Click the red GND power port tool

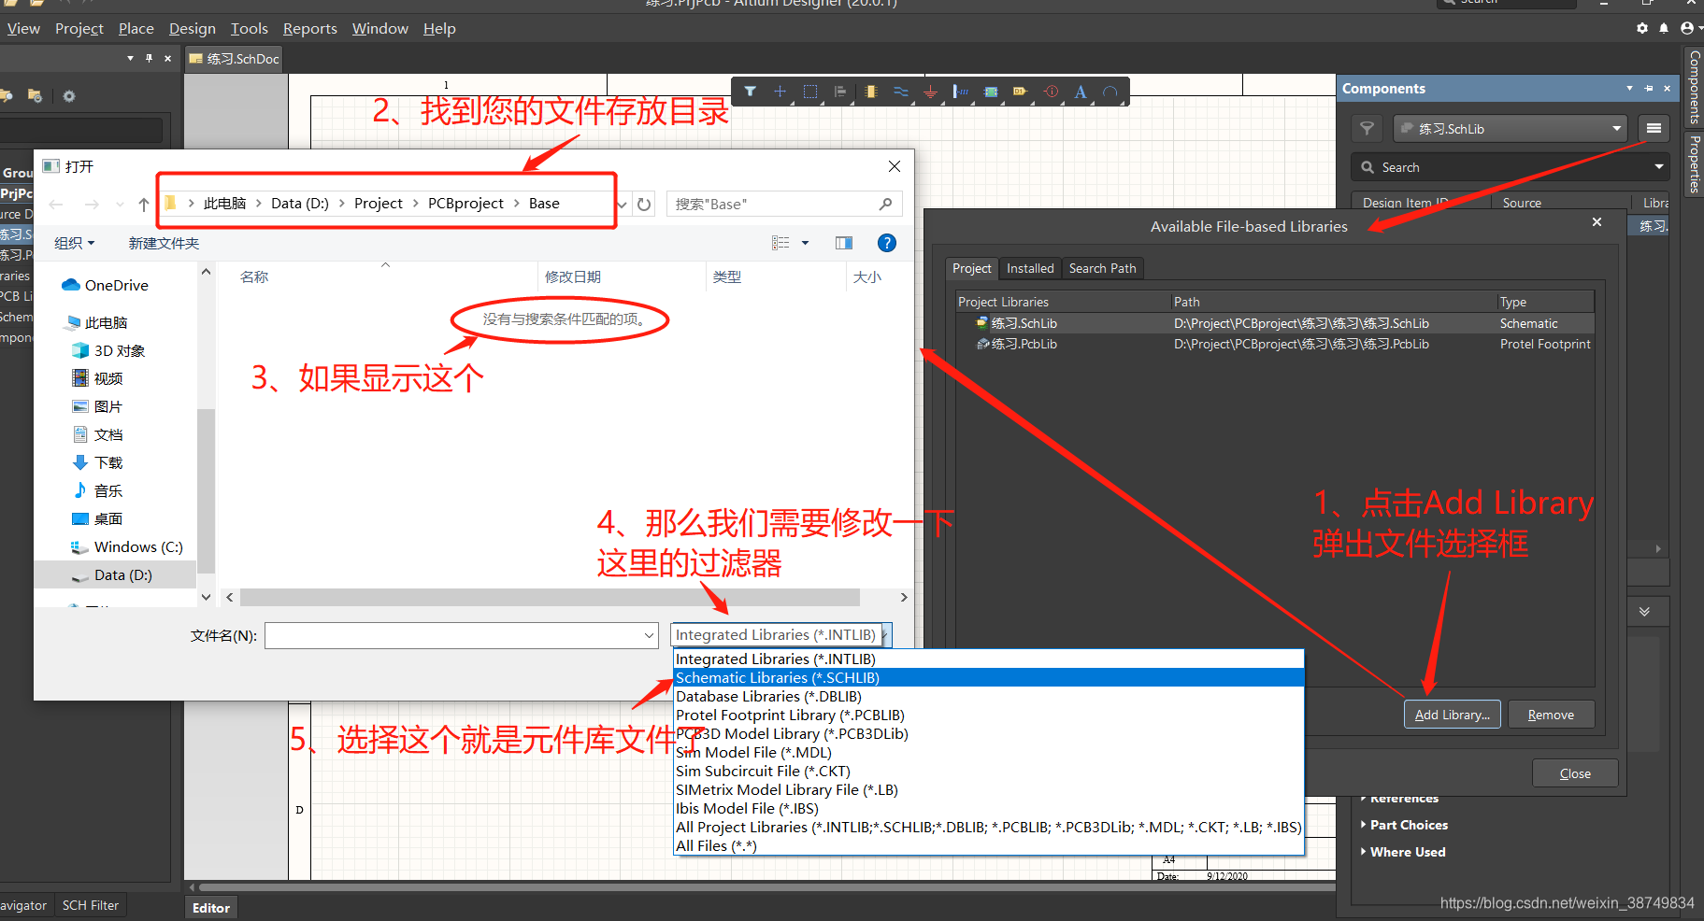930,92
